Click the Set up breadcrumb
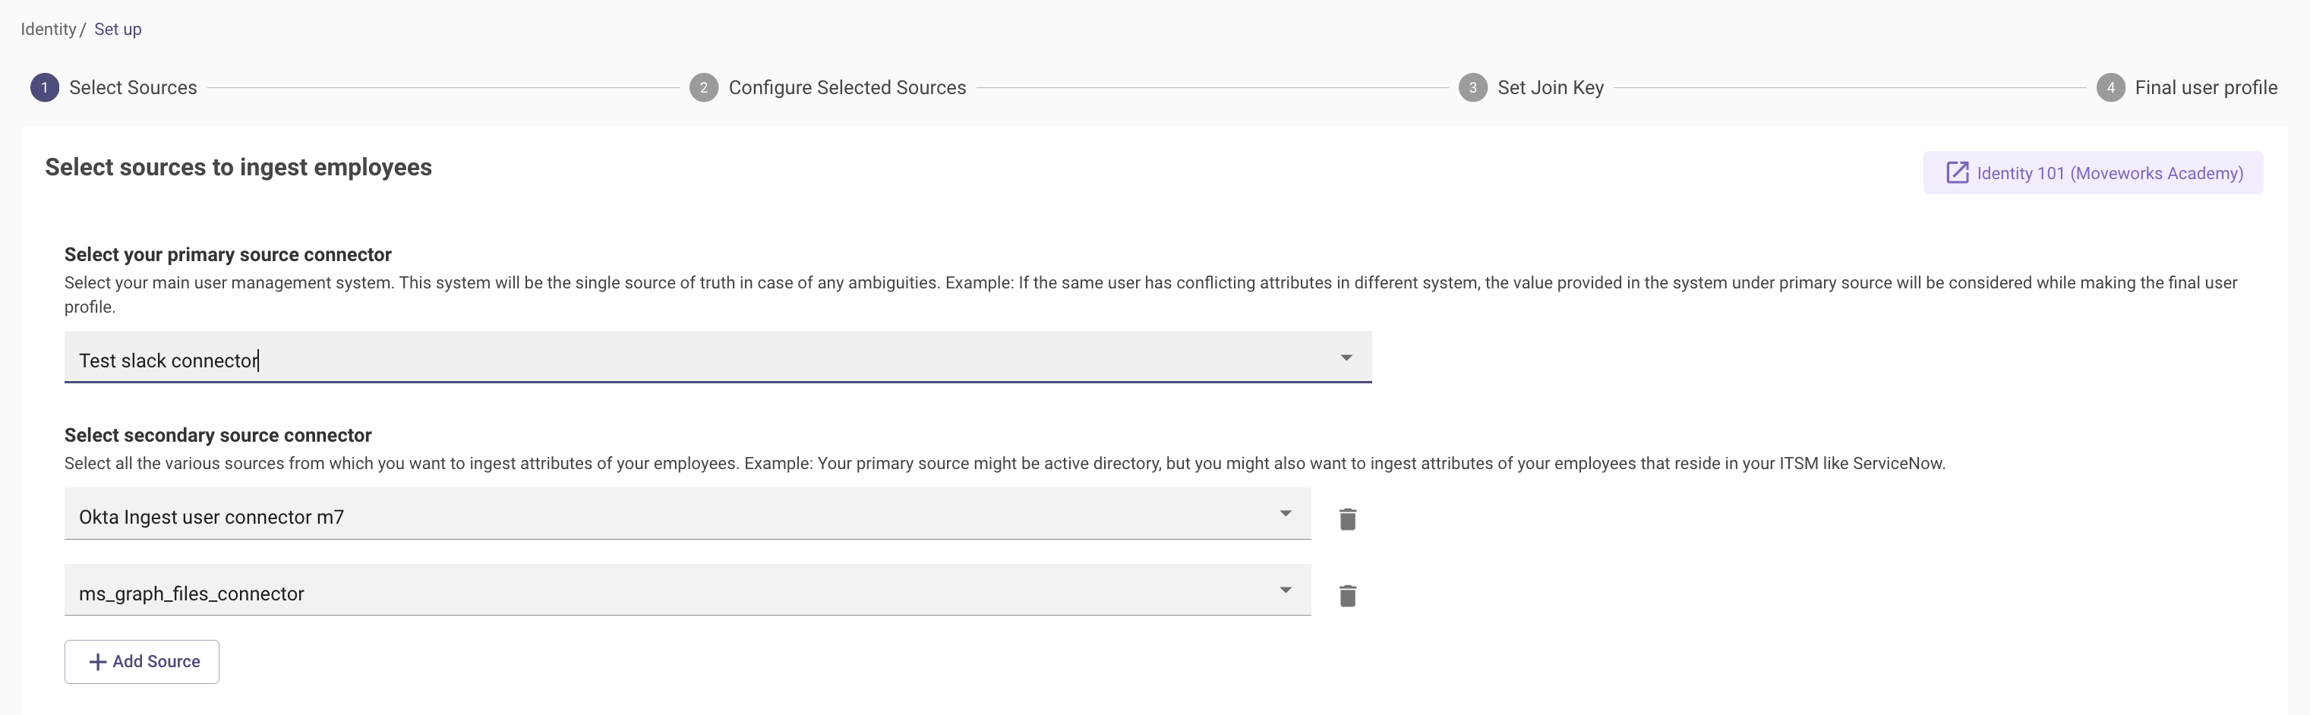The height and width of the screenshot is (715, 2310). click(118, 29)
